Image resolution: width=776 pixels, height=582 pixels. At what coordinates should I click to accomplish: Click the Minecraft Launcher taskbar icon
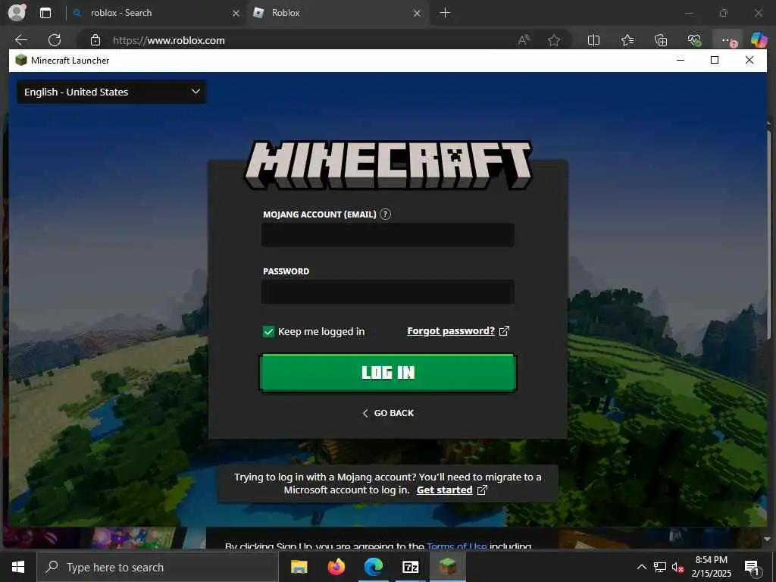point(448,567)
